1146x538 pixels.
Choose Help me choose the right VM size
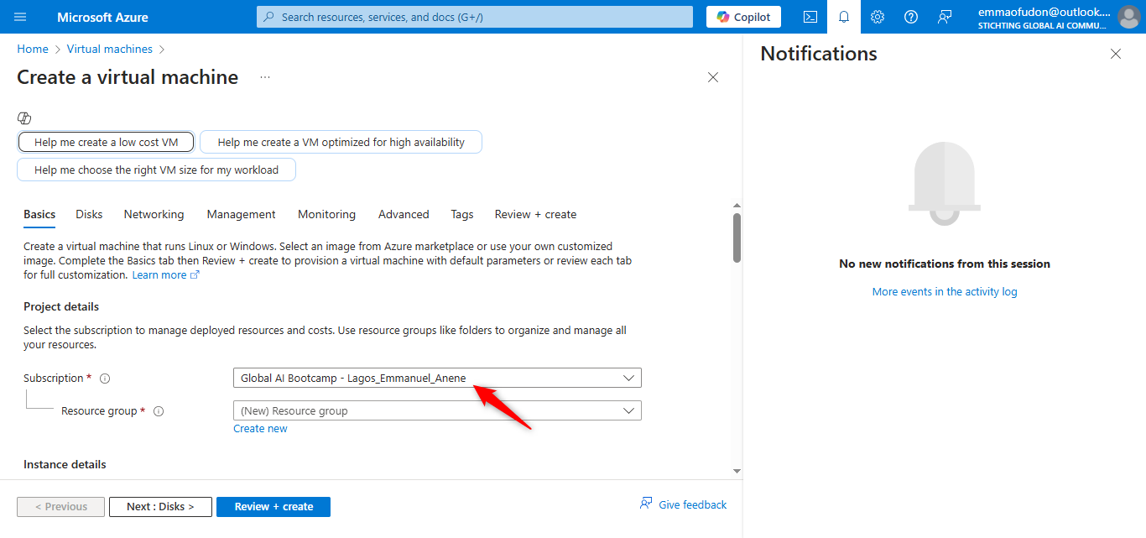tap(156, 170)
